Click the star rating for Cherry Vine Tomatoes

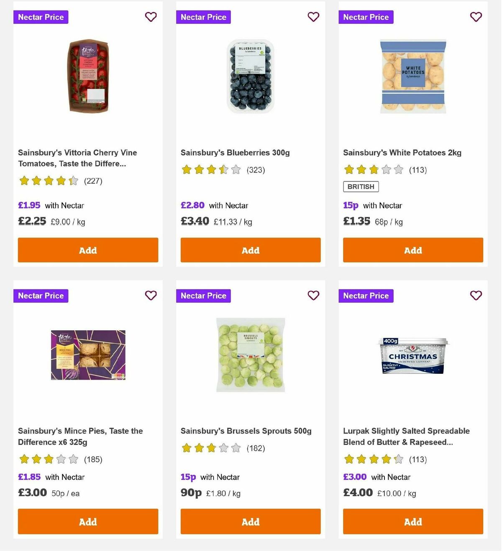49,181
